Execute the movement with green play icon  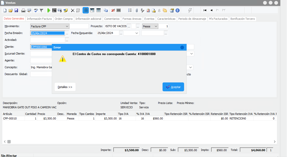[49, 10]
